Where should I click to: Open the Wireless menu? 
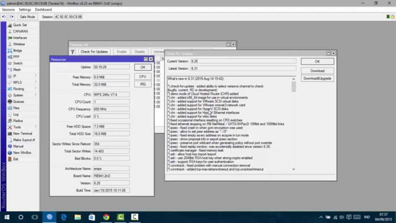tap(19, 44)
